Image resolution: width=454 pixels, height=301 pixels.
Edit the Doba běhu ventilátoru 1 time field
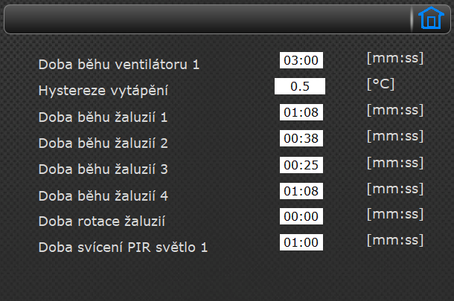301,60
